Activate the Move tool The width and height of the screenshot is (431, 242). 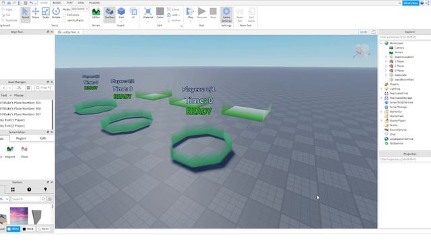(36, 13)
